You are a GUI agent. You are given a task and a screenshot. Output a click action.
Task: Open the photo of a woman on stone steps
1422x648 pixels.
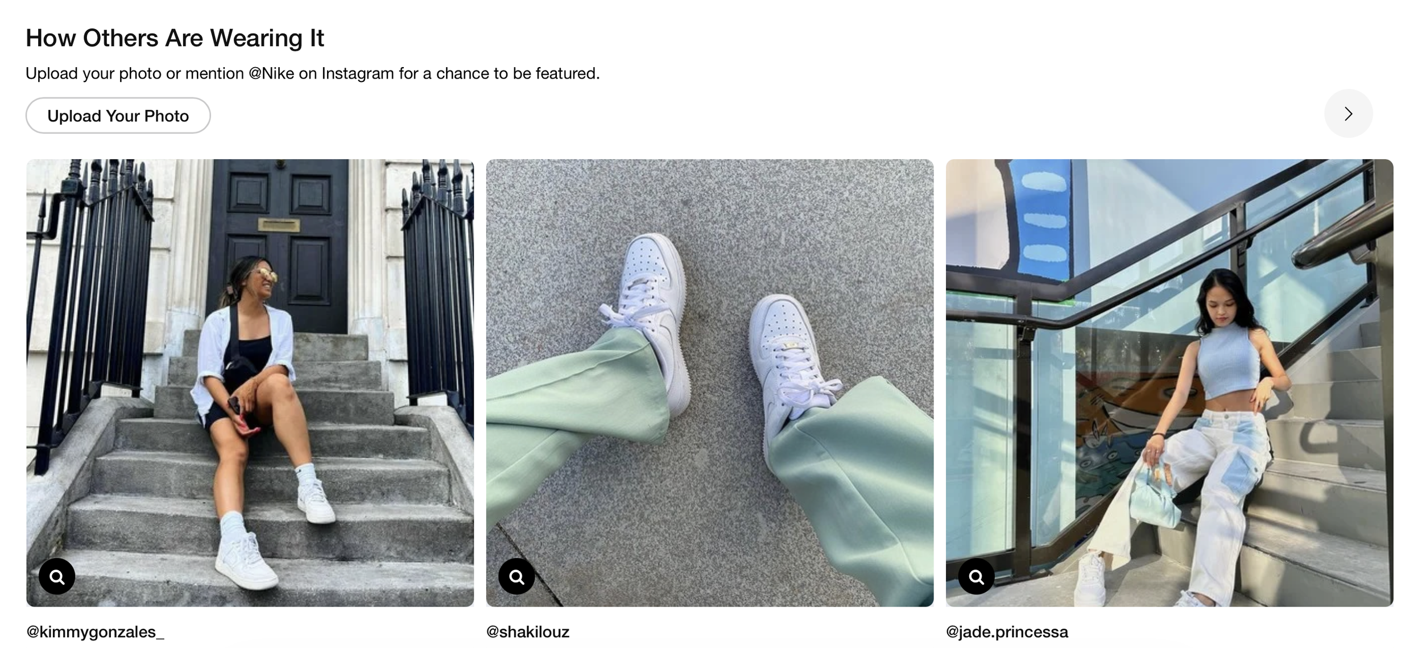250,383
